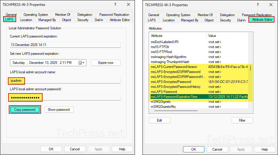The width and height of the screenshot is (278, 155).
Task: Select the msIIS-FTPDir attribute row
Action: [199, 47]
